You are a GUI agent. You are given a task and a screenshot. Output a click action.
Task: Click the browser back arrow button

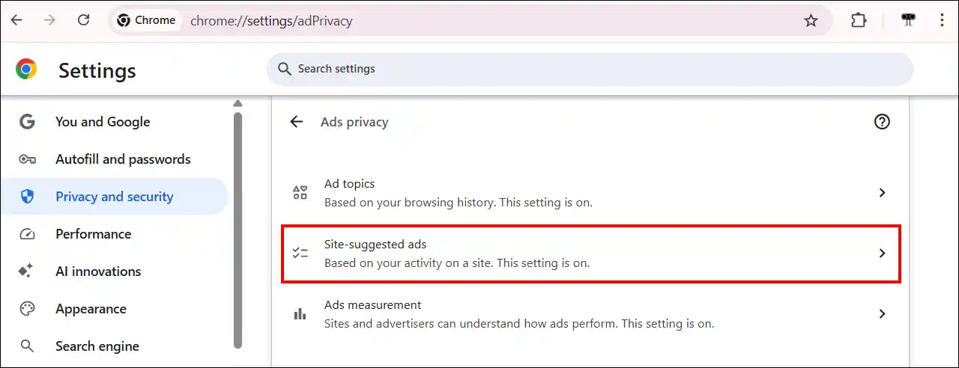[x=16, y=20]
